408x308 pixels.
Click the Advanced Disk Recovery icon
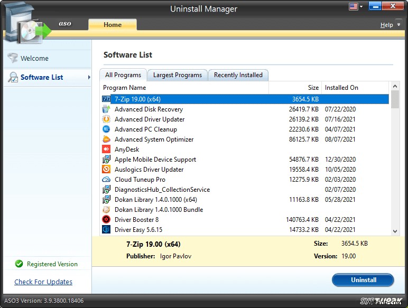(106, 109)
